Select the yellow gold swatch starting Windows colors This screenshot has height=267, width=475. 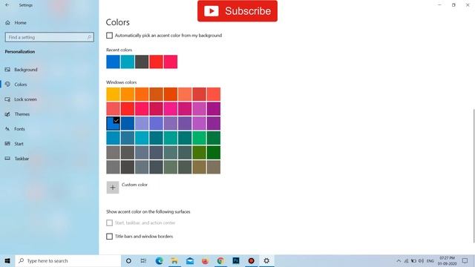113,94
